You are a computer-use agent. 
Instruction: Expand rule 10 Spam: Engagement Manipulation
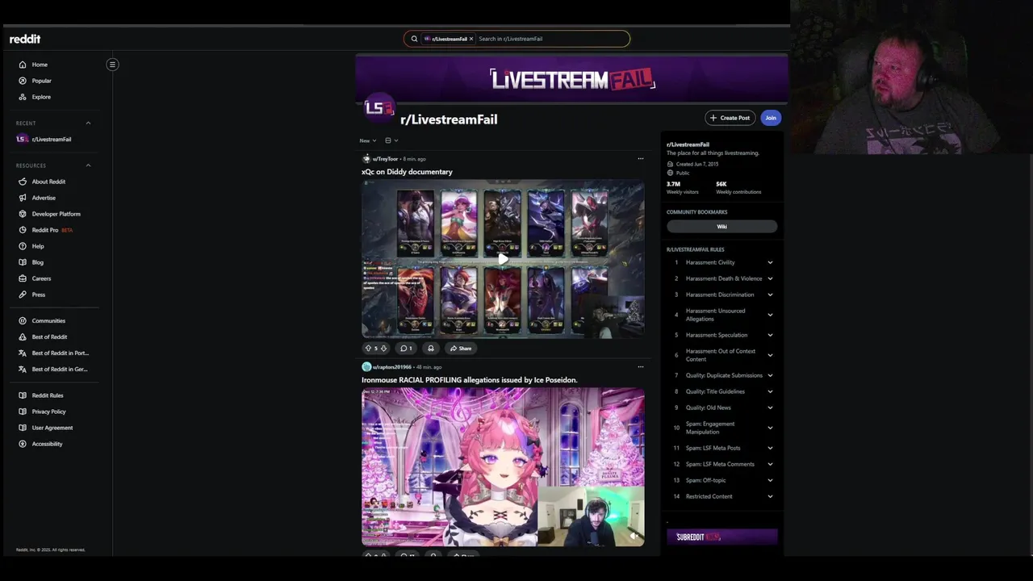point(770,428)
